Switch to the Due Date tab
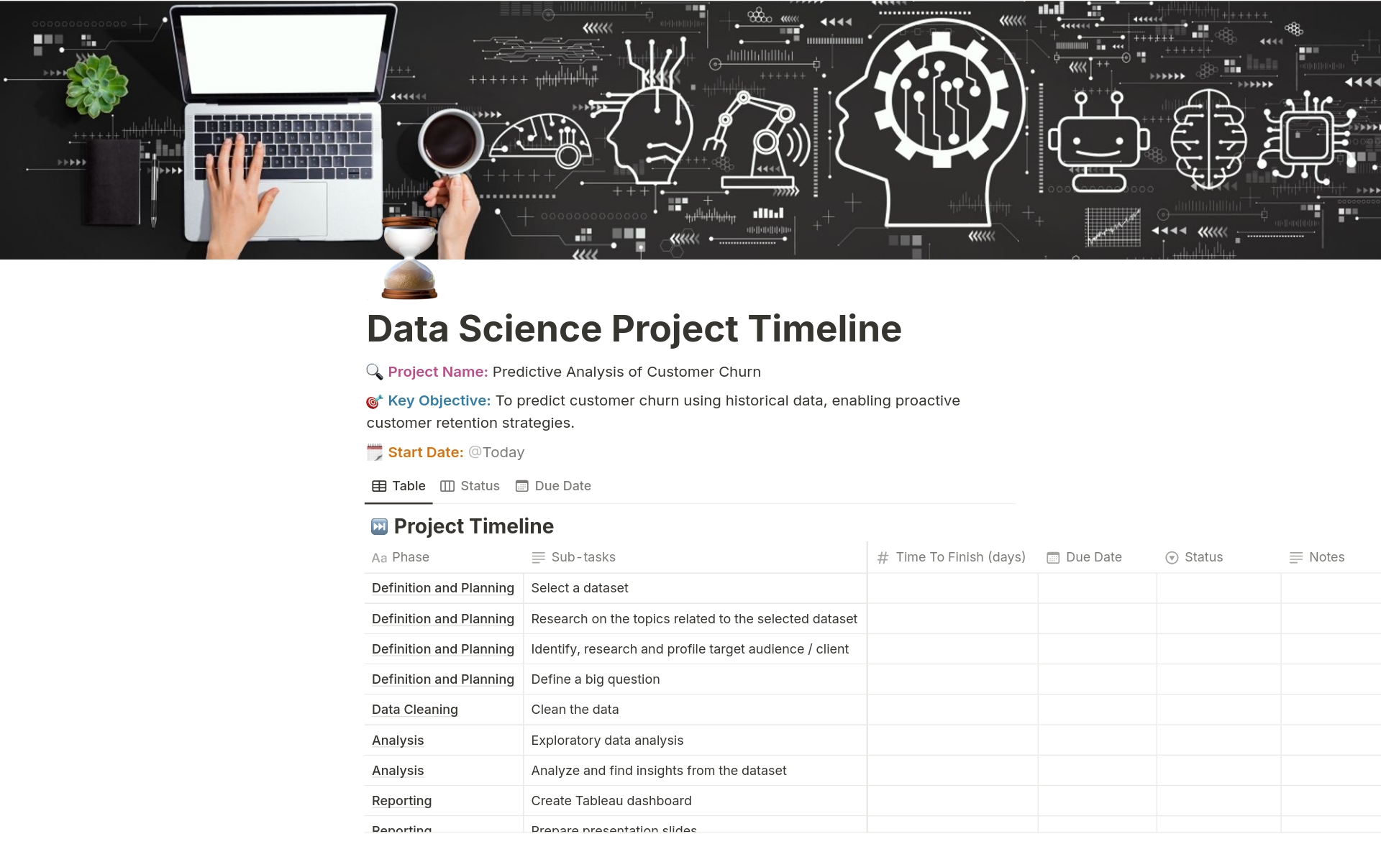The height and width of the screenshot is (862, 1381). pos(552,485)
